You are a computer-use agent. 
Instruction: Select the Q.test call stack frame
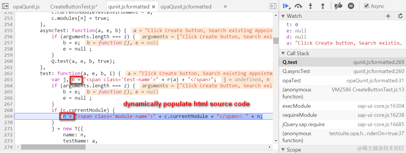click(x=342, y=62)
